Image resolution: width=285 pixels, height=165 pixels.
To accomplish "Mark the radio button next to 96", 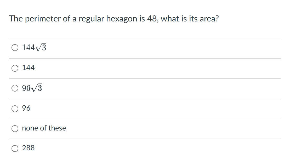I will pos(15,109).
